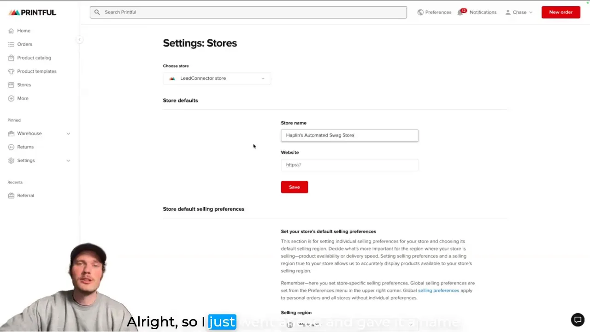Click the Store defaults section heading
The width and height of the screenshot is (590, 332).
[180, 101]
